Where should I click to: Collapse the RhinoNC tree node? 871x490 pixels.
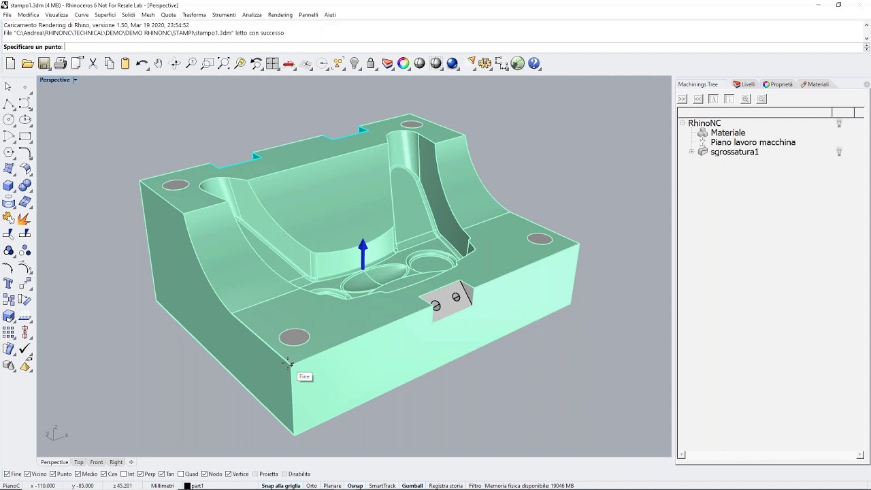click(x=683, y=123)
